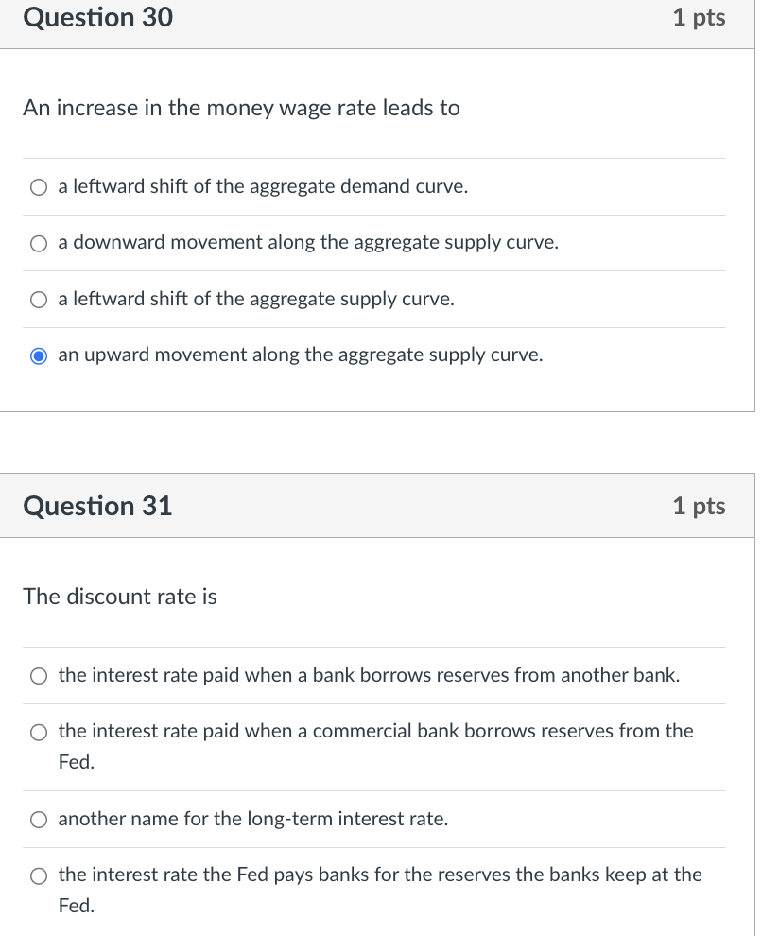The height and width of the screenshot is (936, 779).
Task: Click the prompt 'An increase in the money wage rate'
Action: (240, 108)
